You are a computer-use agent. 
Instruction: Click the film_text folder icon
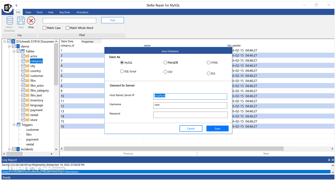(x=28, y=95)
